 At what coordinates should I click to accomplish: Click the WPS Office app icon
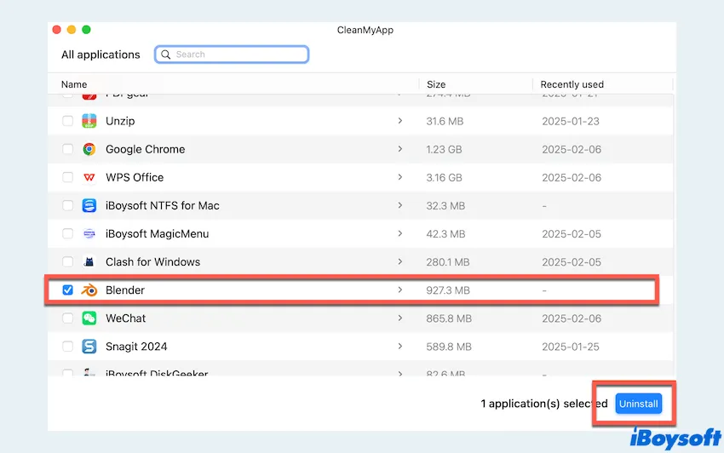click(x=89, y=177)
